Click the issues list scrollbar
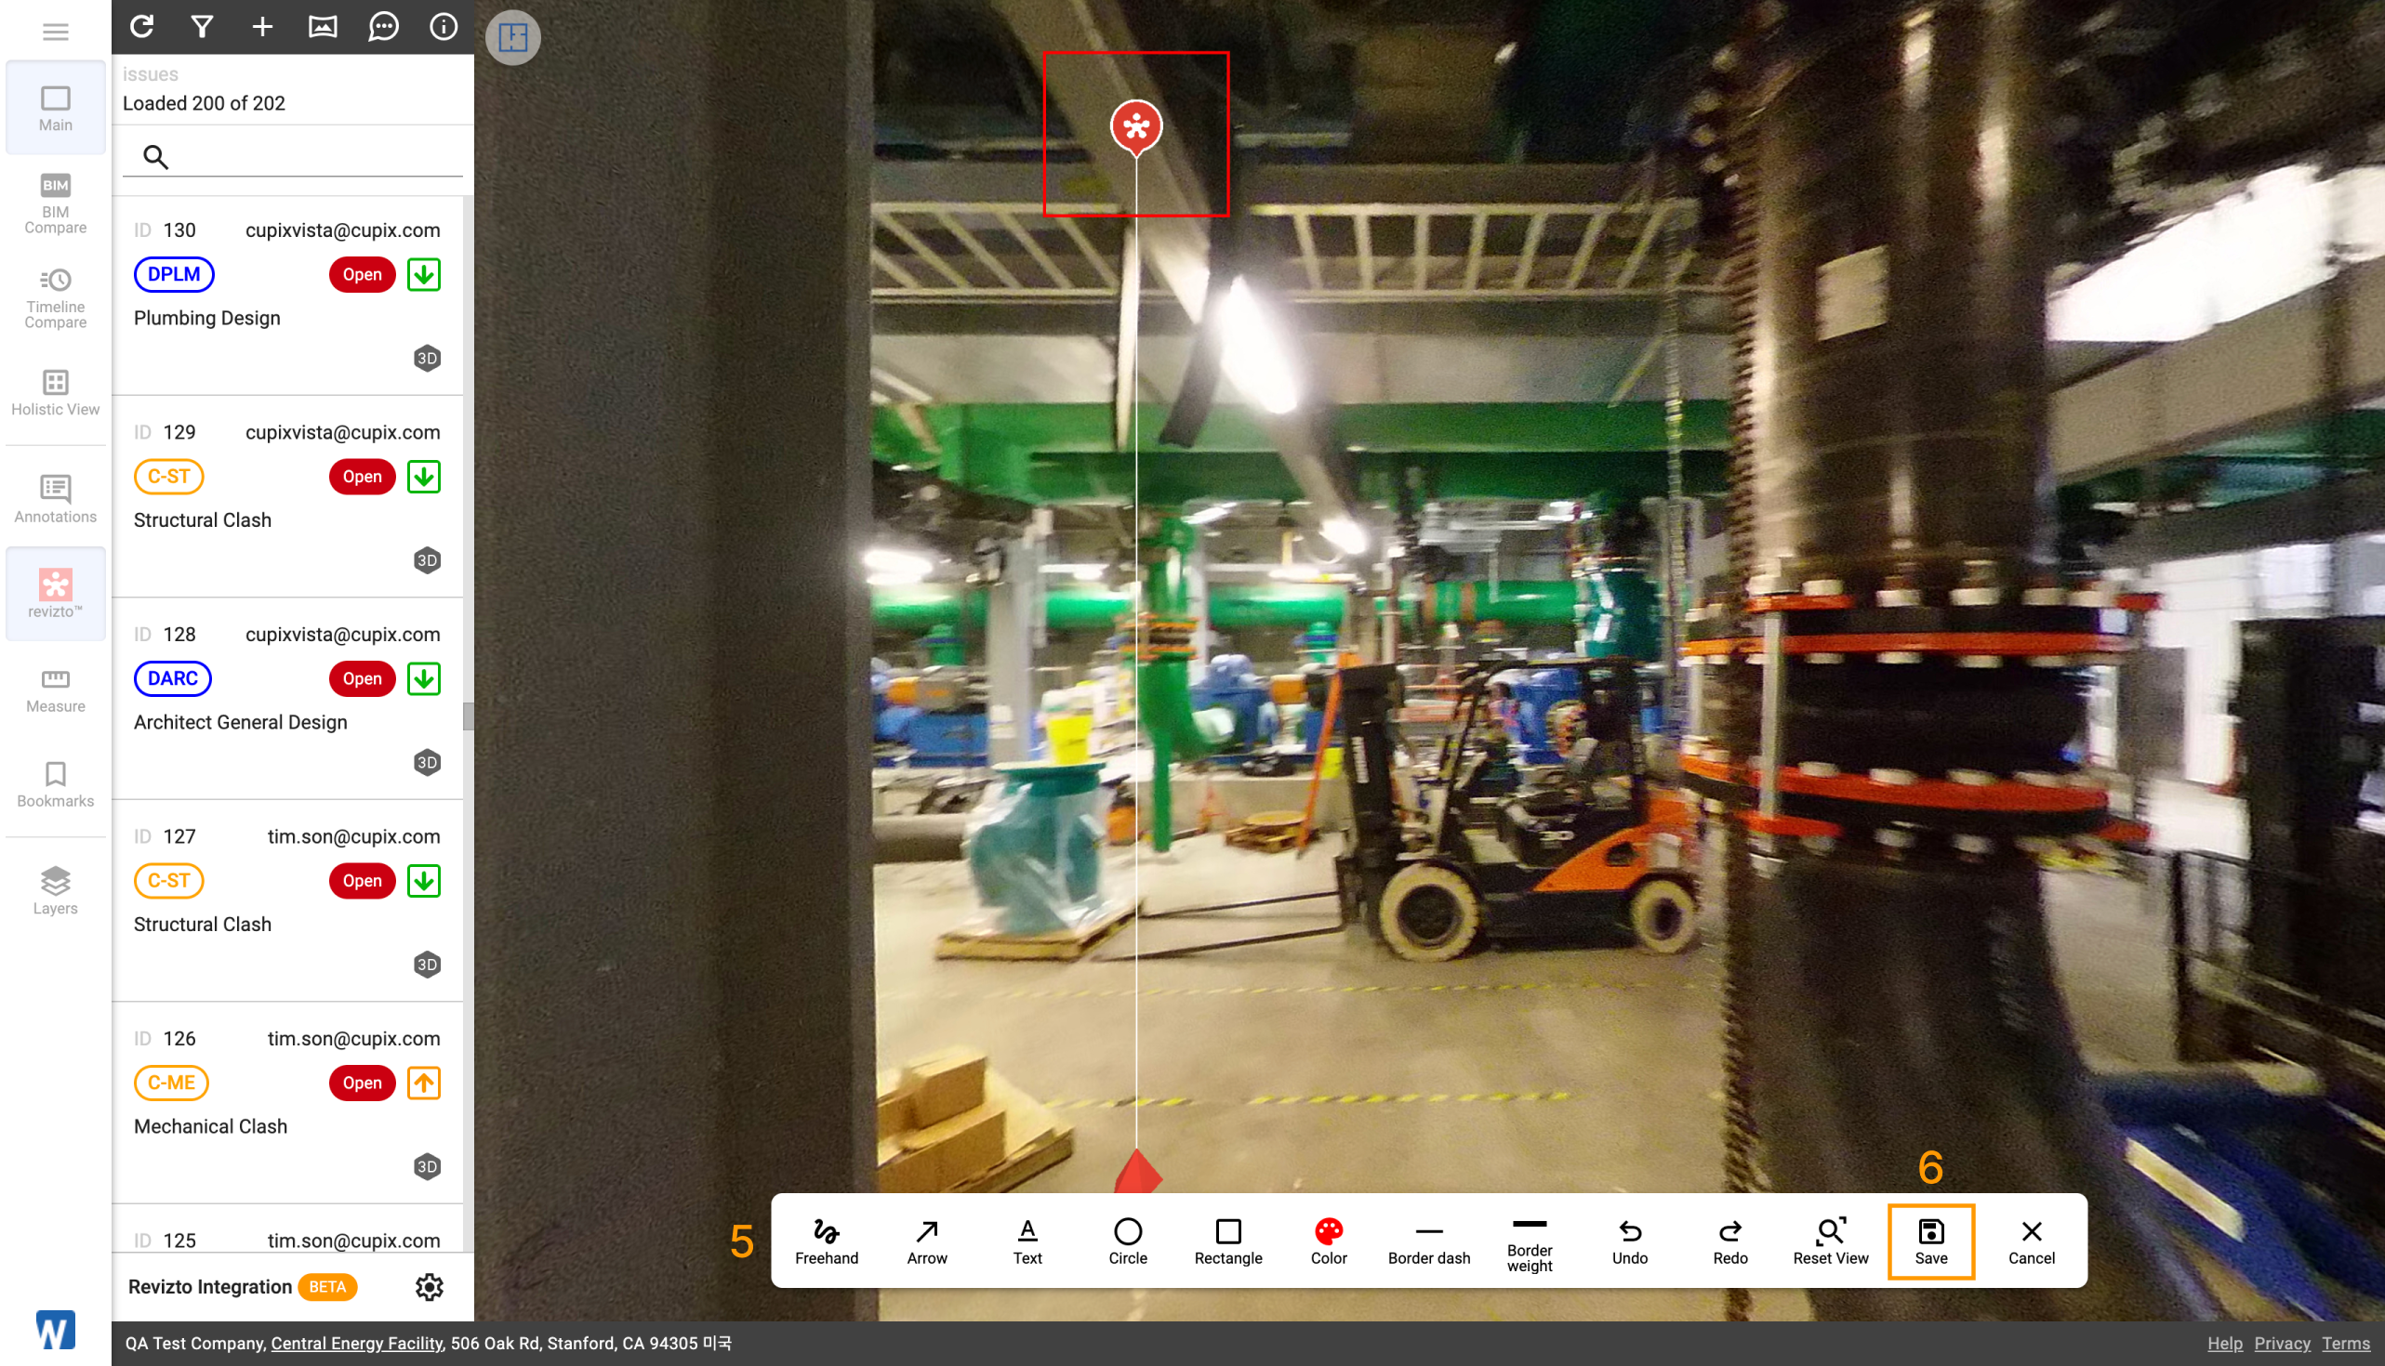This screenshot has width=2385, height=1366. [x=469, y=716]
